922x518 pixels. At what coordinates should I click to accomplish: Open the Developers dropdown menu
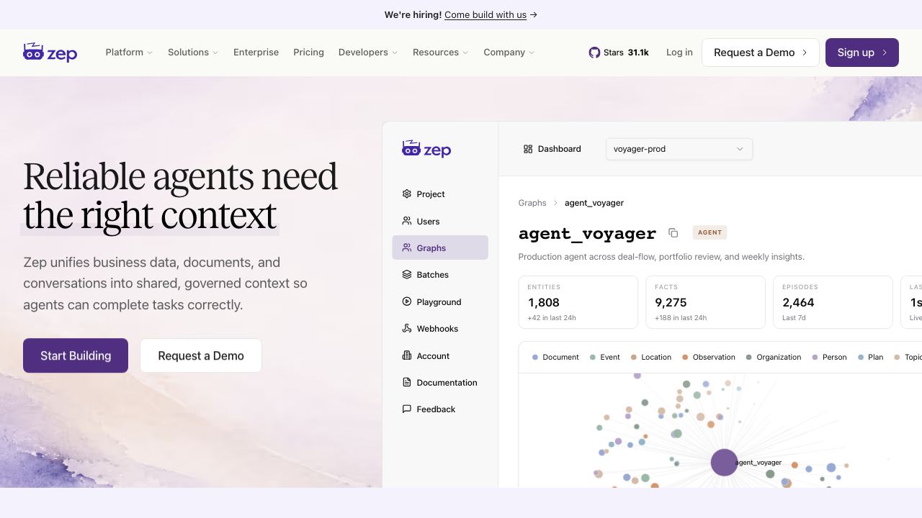[x=368, y=53]
